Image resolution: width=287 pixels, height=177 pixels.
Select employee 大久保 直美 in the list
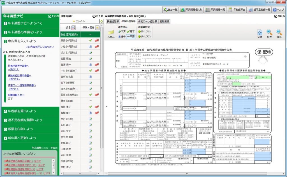pos(80,137)
